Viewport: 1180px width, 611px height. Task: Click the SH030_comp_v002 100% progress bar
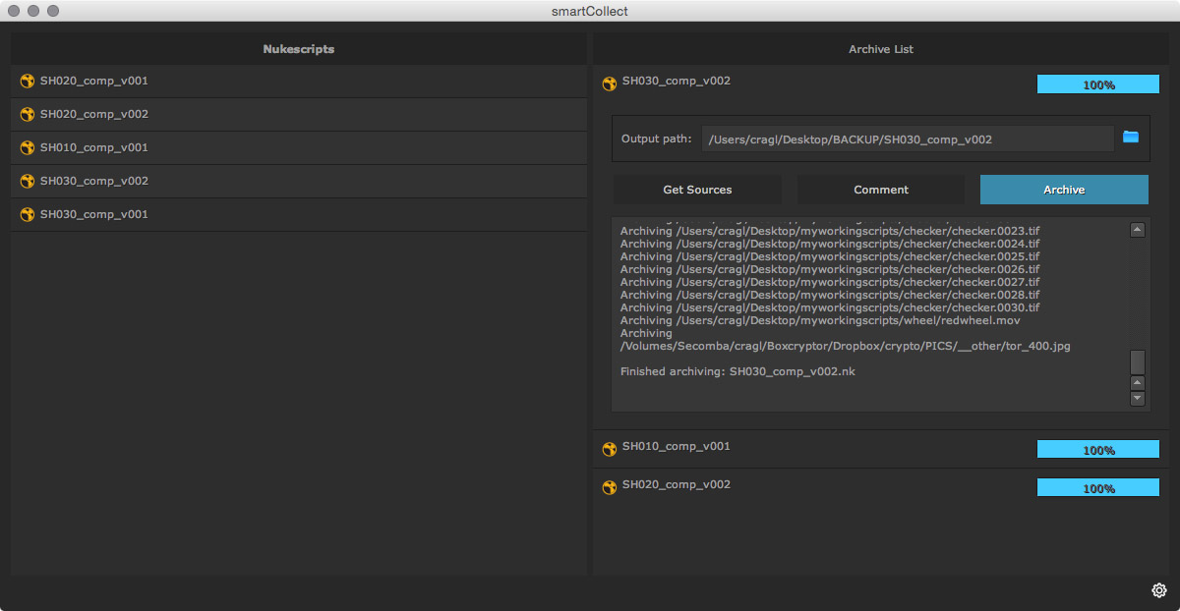pos(1097,84)
